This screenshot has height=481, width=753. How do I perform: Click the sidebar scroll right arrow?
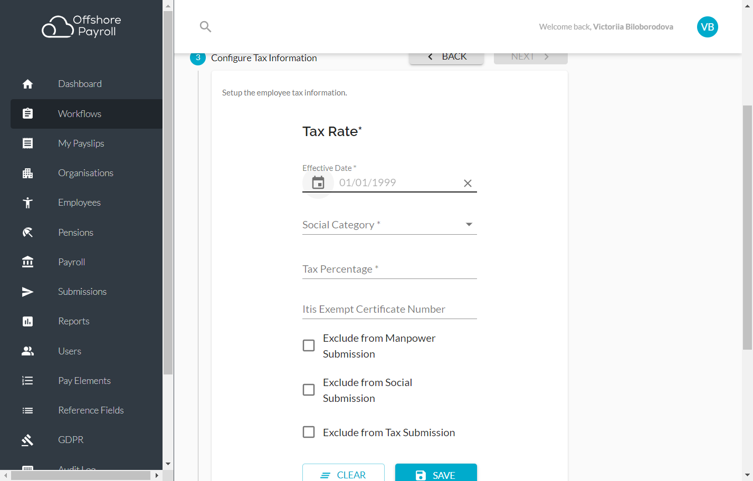(157, 475)
